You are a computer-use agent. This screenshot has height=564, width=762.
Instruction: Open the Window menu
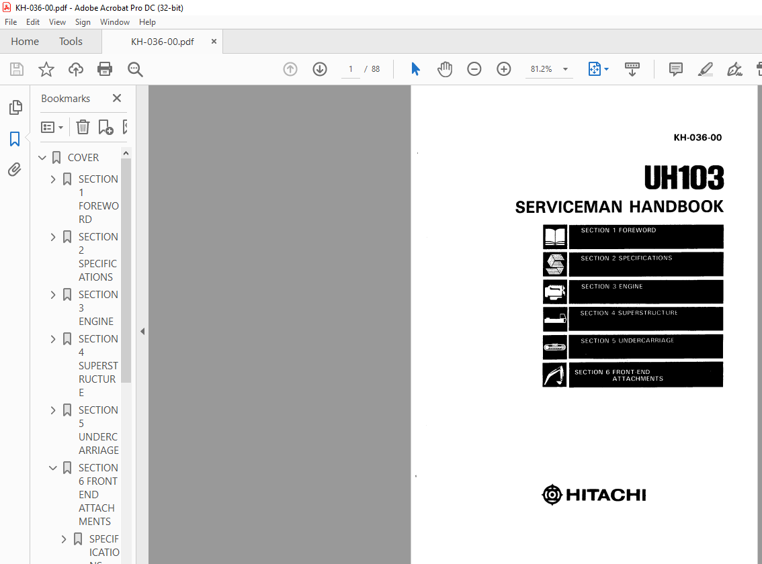click(x=115, y=22)
